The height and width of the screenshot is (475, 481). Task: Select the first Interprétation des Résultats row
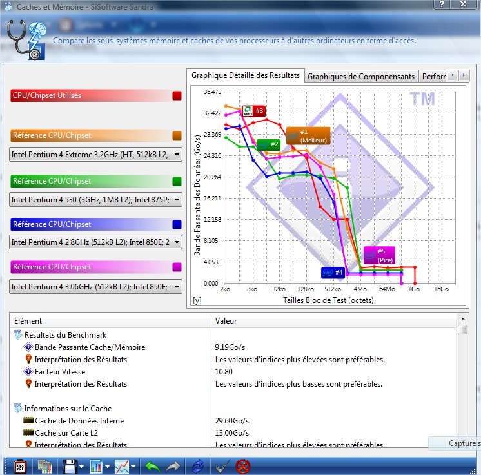(233, 360)
